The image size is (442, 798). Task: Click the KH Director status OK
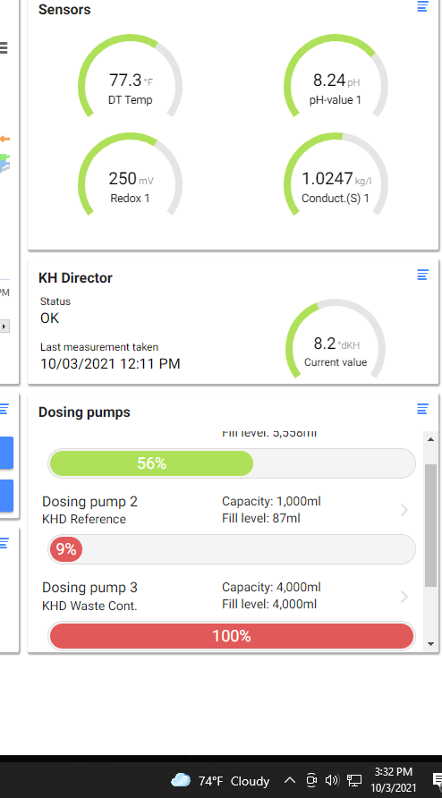50,318
